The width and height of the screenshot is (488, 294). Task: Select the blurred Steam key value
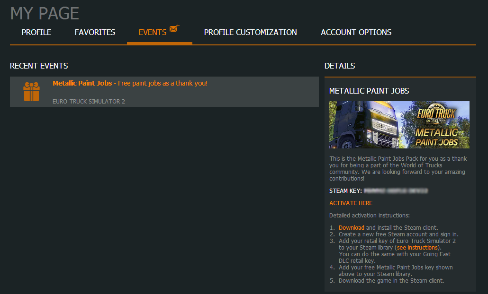click(396, 190)
